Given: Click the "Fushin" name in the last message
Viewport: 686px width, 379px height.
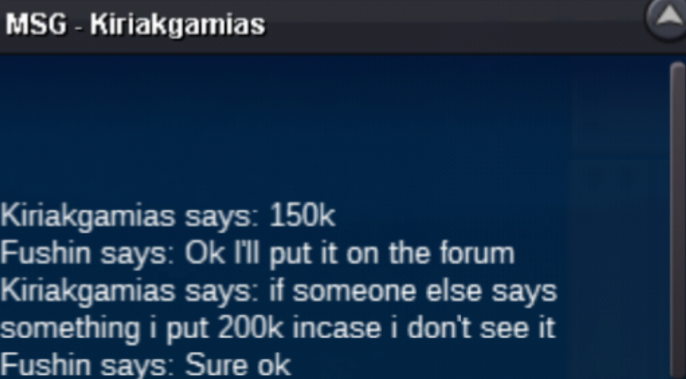Looking at the screenshot, I should [45, 365].
